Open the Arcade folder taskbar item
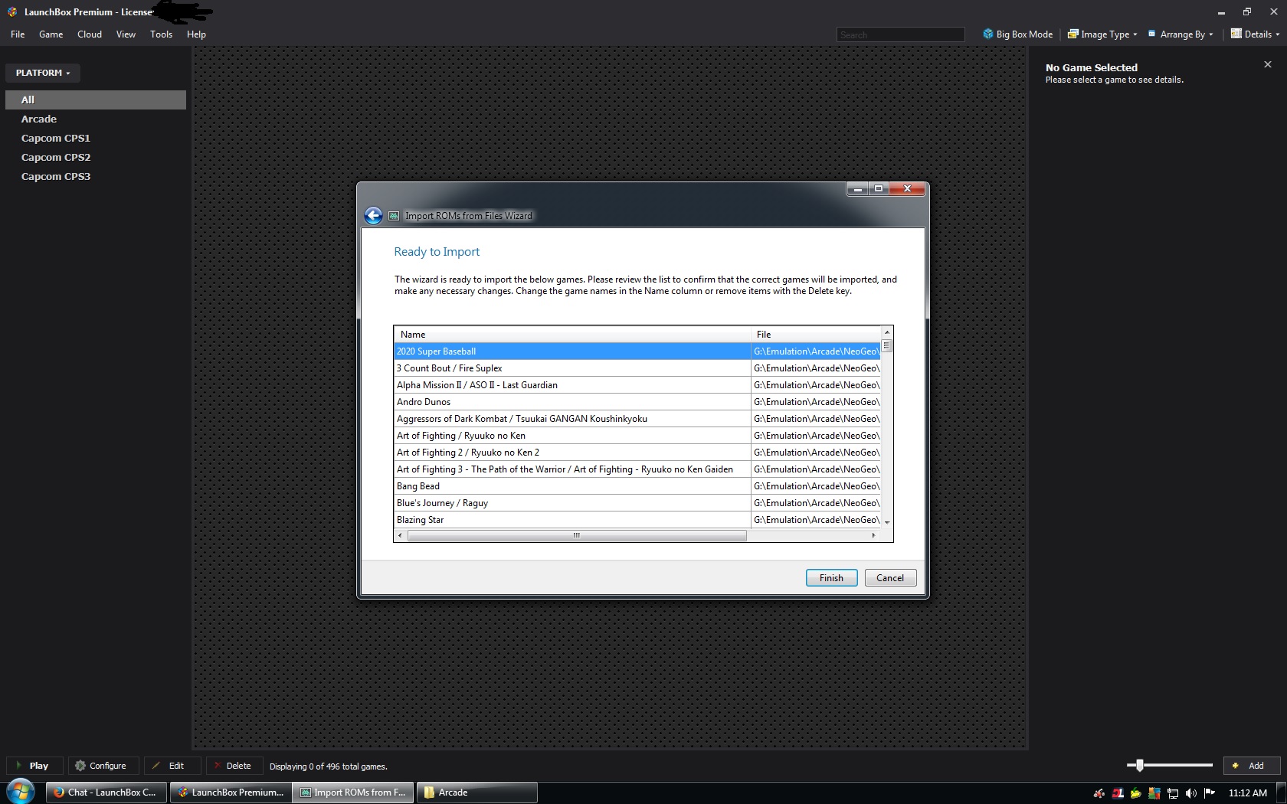The image size is (1287, 804). (476, 793)
